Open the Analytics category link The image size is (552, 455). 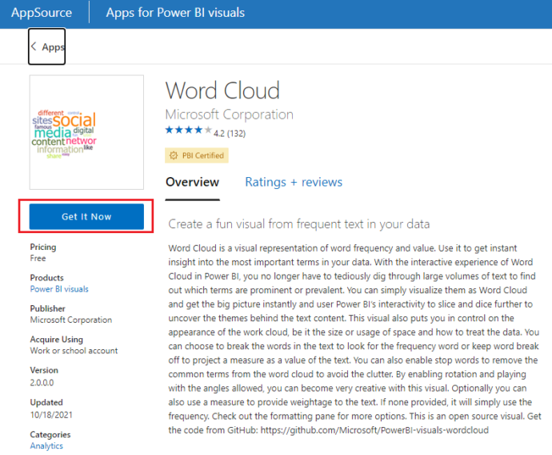(x=46, y=446)
